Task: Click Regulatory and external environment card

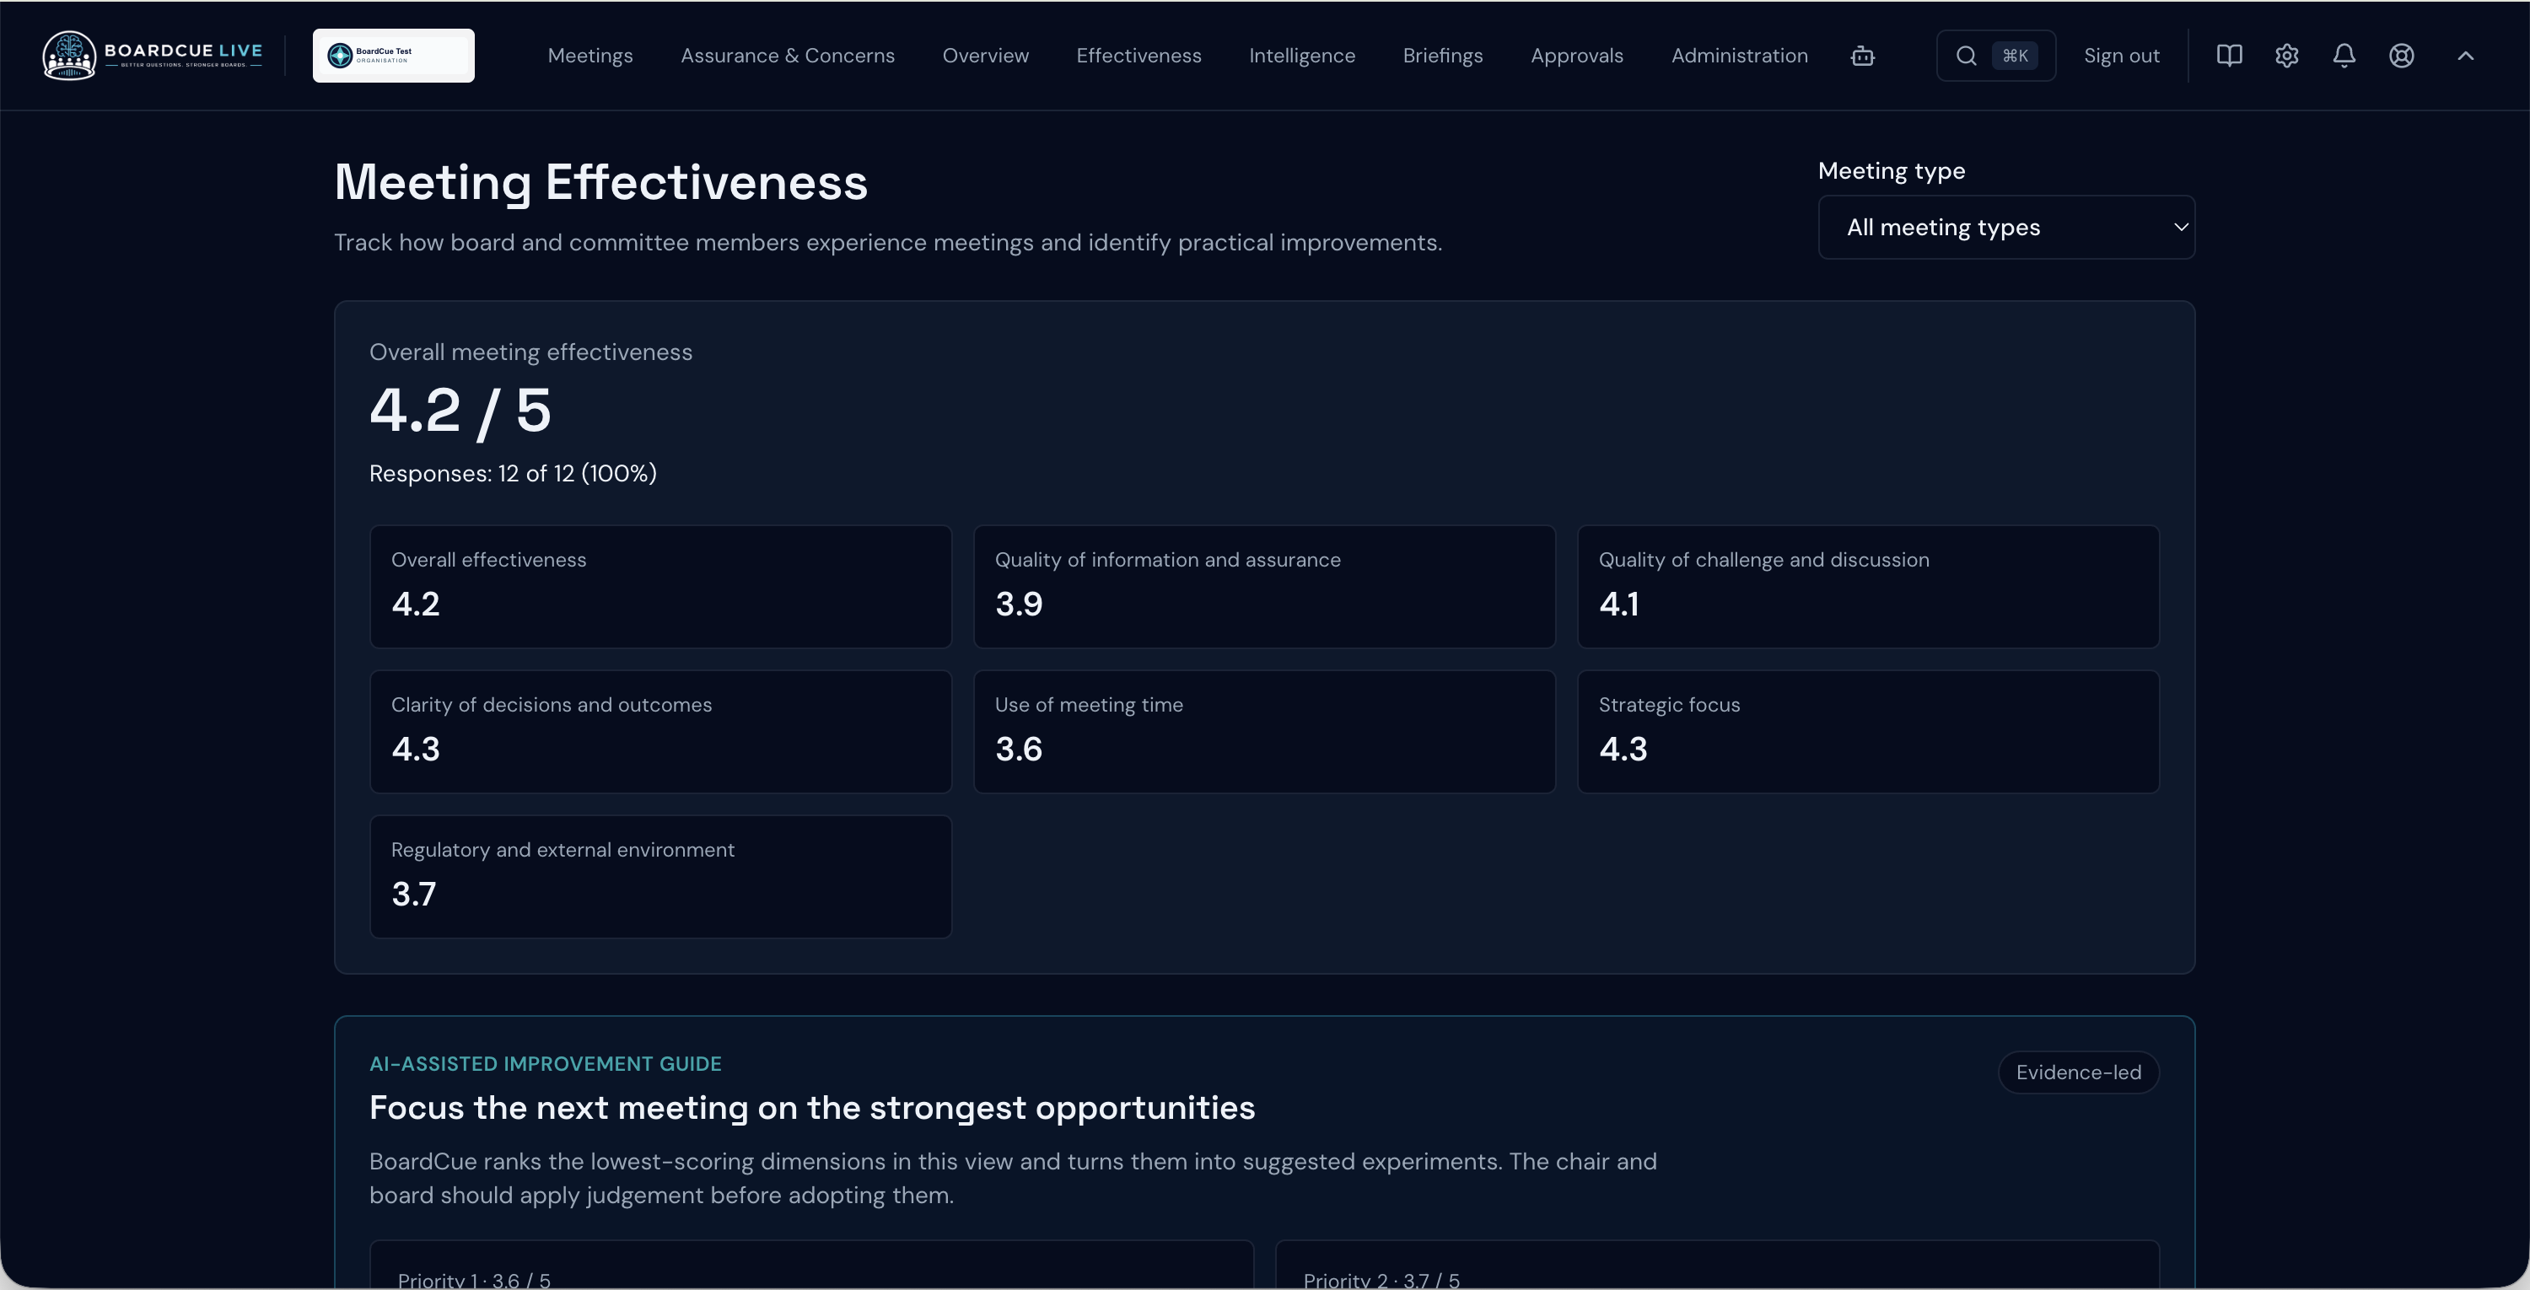Action: 660,877
